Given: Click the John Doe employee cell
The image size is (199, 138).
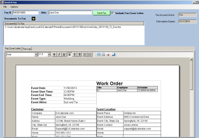Looking at the screenshot, I should [x=127, y=90].
